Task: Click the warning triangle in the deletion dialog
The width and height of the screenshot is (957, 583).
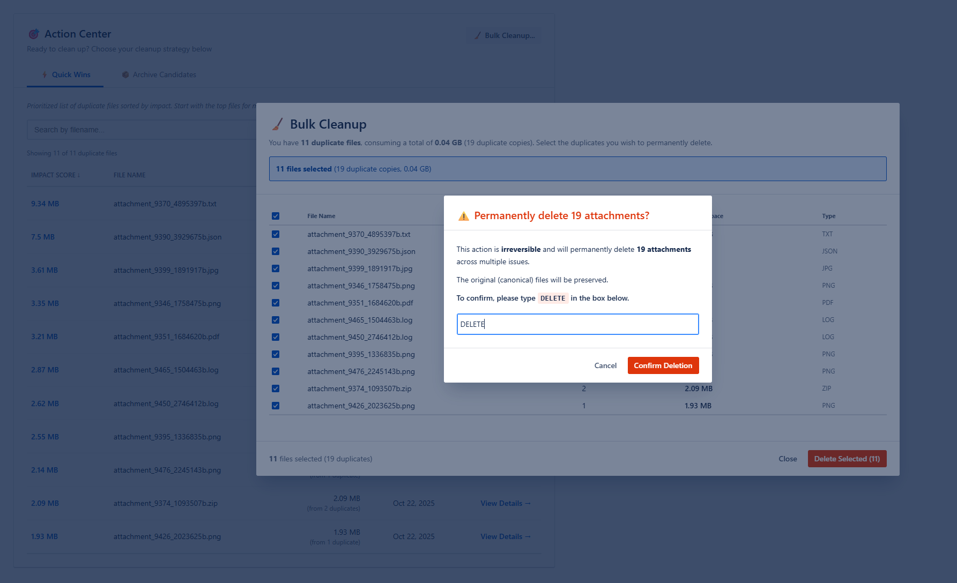Action: 463,215
